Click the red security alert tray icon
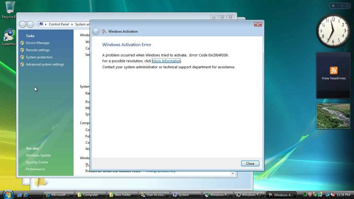Image resolution: width=354 pixels, height=199 pixels. click(x=310, y=195)
